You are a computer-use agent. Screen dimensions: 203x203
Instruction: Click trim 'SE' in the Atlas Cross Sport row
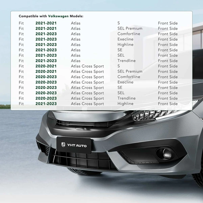(120, 88)
